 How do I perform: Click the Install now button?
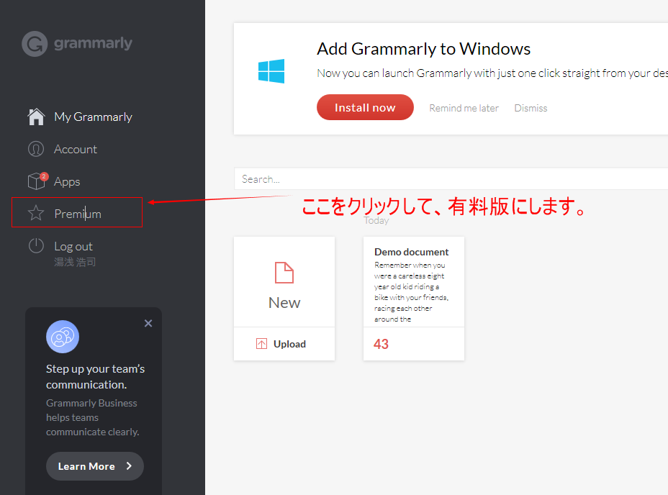[365, 107]
